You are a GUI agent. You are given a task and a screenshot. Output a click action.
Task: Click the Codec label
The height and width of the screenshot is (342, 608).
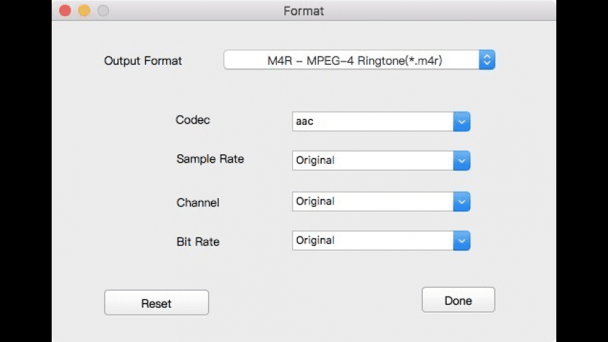pos(193,119)
